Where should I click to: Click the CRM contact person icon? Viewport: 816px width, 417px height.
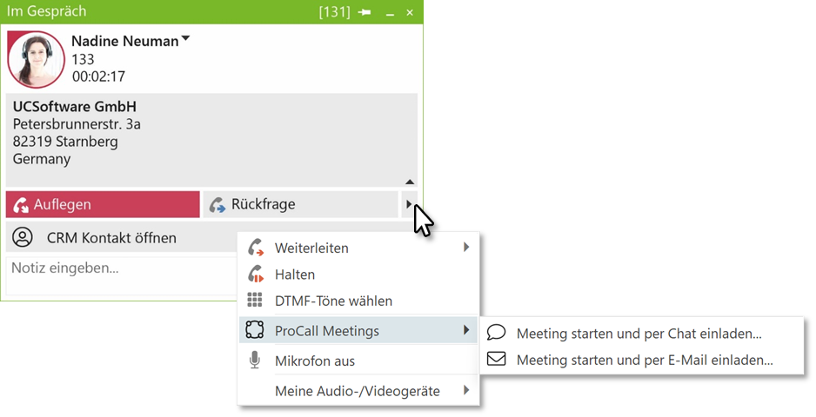(23, 237)
